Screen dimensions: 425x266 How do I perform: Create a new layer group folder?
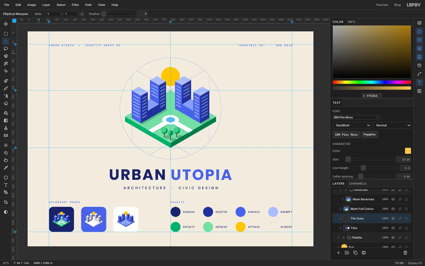tap(347, 253)
